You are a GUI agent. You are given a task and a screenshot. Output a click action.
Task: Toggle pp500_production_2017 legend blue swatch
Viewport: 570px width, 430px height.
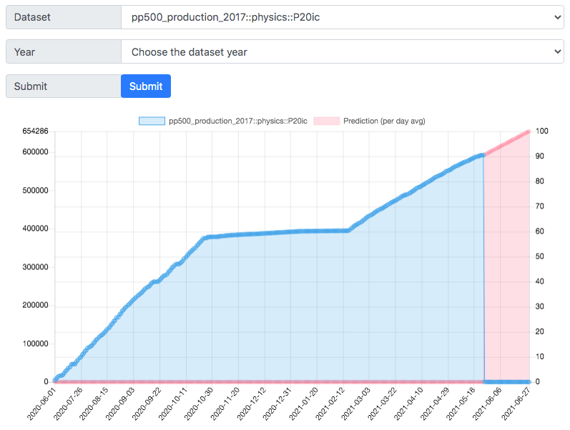[x=152, y=121]
